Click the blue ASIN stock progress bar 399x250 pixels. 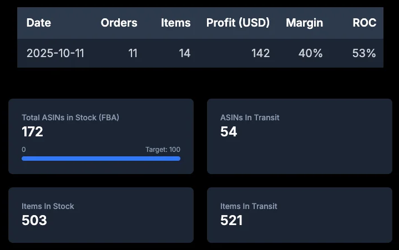[x=101, y=159]
